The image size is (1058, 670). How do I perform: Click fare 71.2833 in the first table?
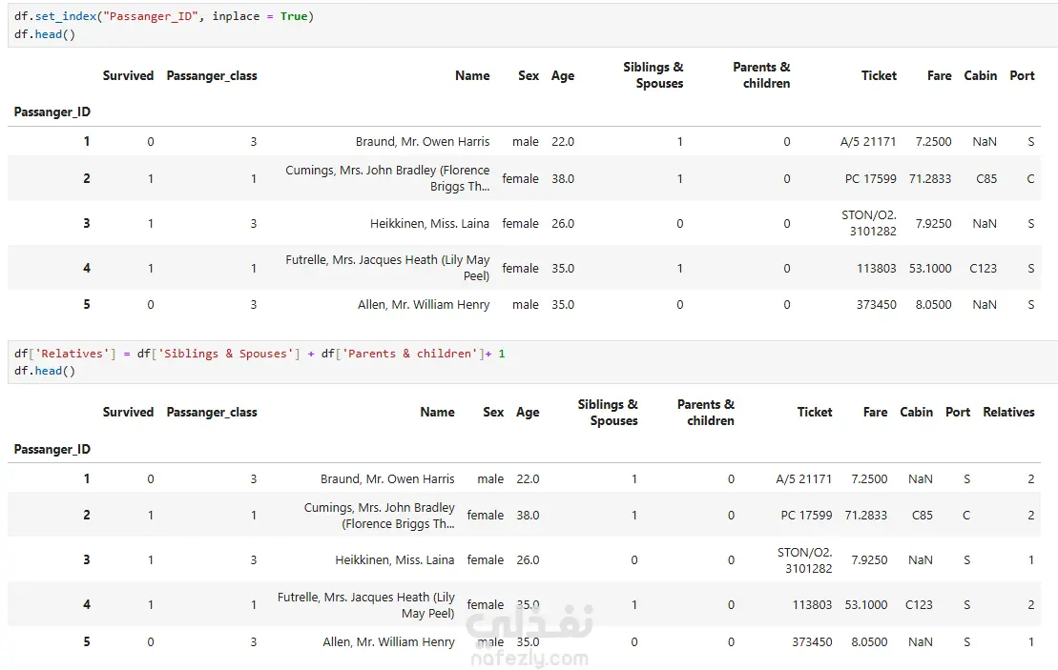coord(930,178)
